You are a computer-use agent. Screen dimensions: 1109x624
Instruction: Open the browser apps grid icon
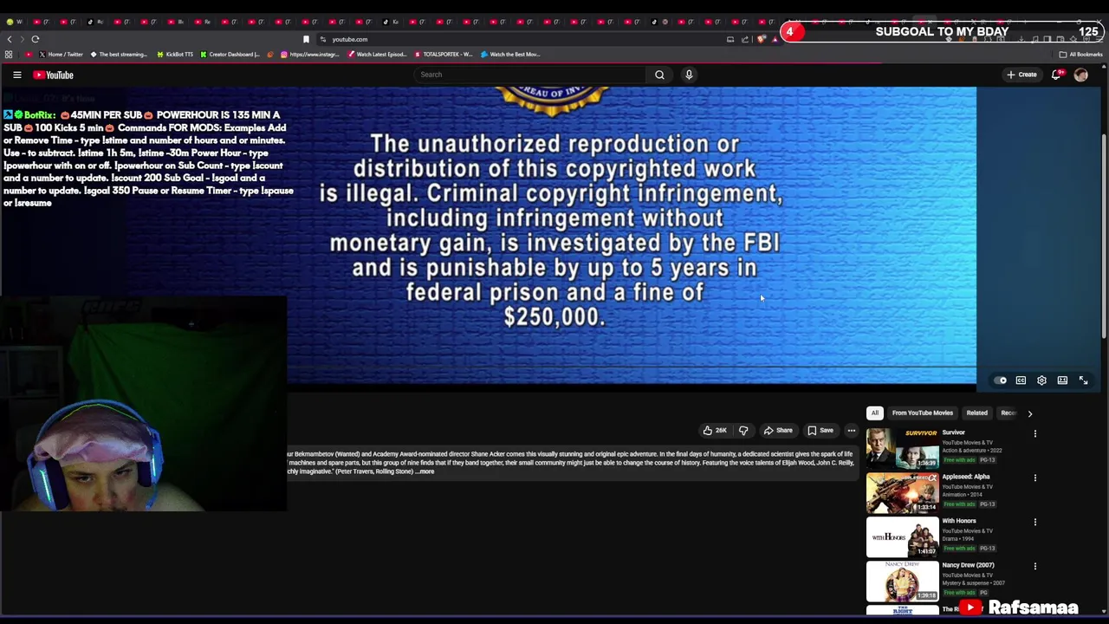pos(9,55)
